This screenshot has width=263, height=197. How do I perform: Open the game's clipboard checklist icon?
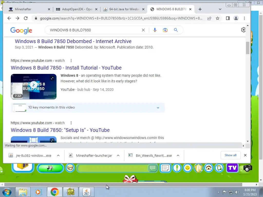[219, 168]
